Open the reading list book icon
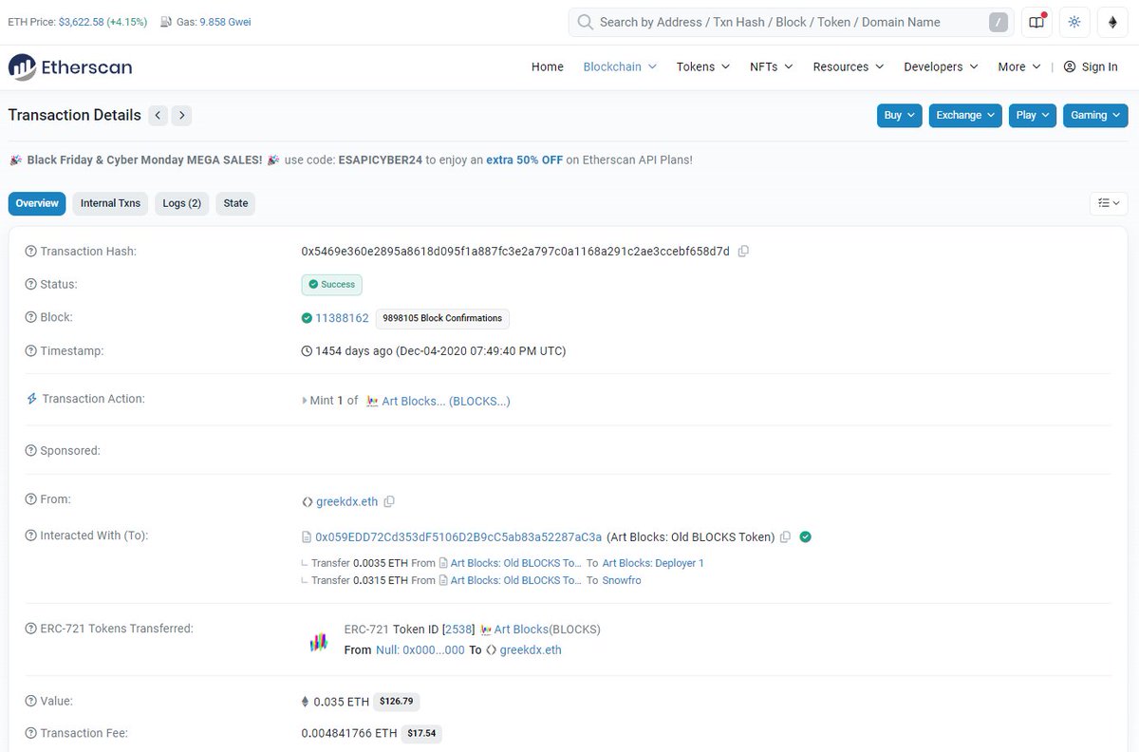Viewport: 1139px width, 752px height. [1036, 22]
